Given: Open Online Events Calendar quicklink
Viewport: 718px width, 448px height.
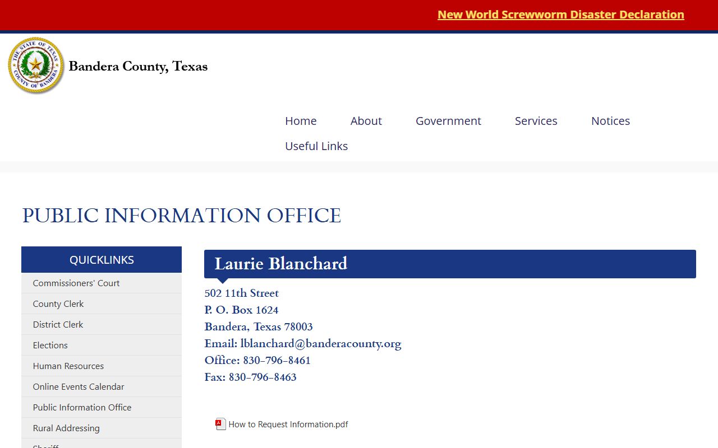Looking at the screenshot, I should pos(102,386).
